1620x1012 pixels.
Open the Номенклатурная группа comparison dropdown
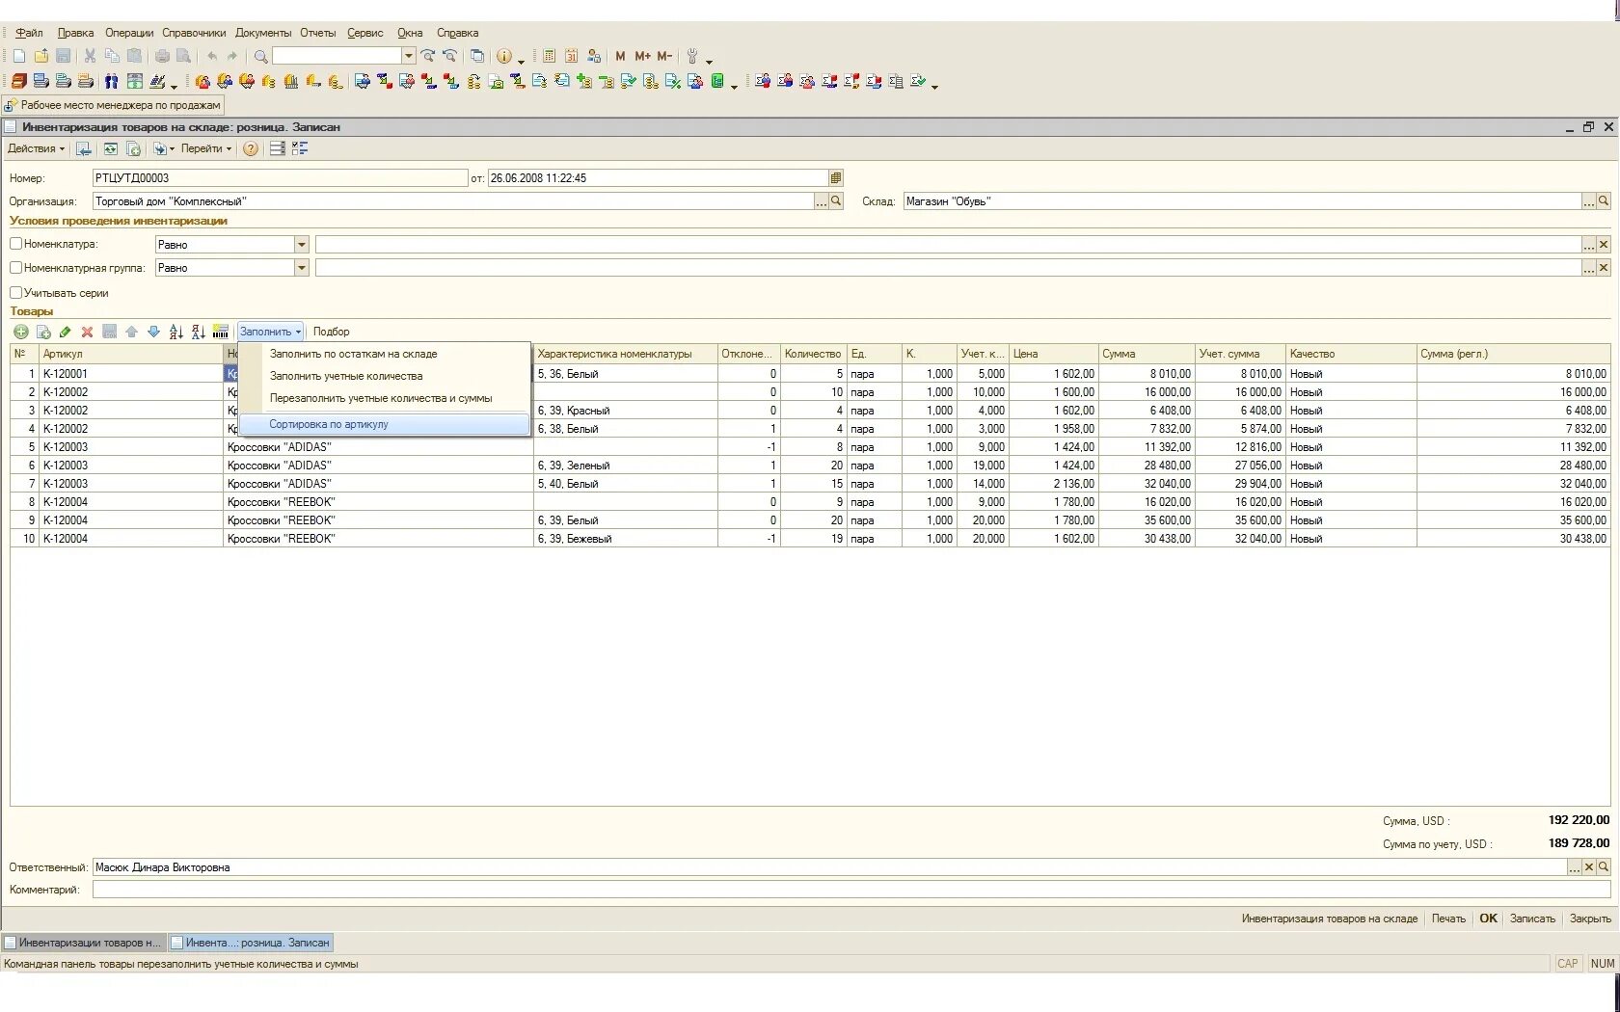click(301, 268)
